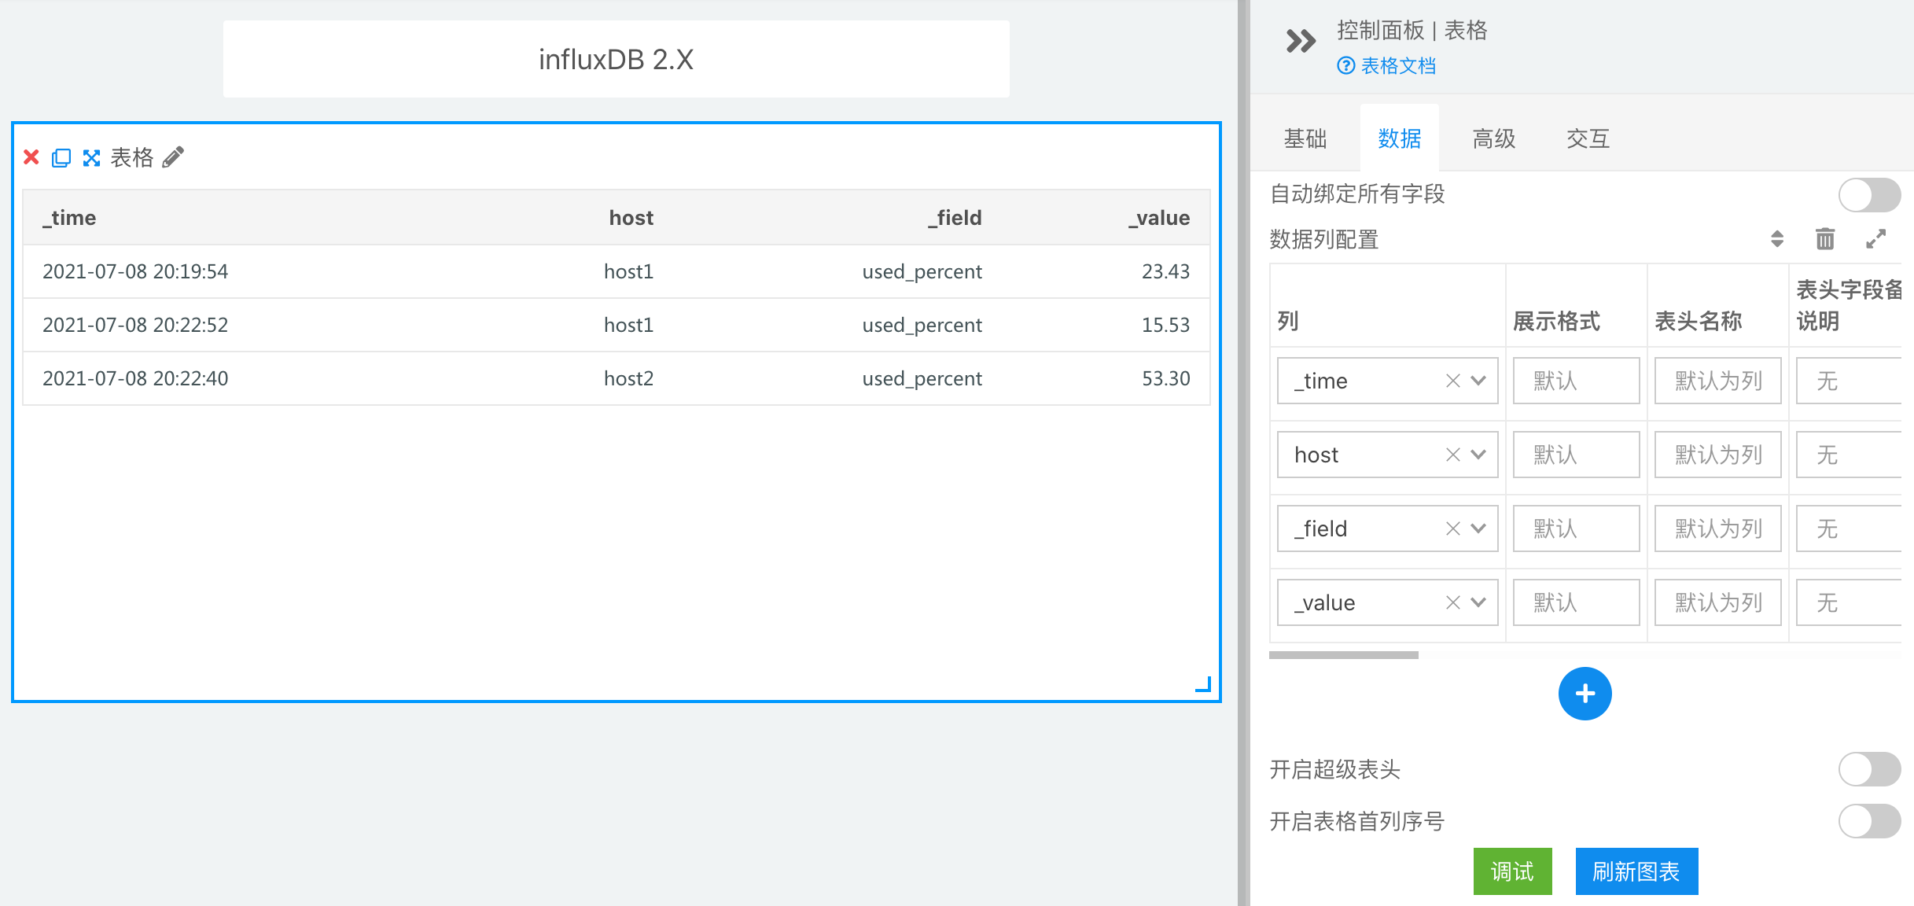Click the _value table header
The image size is (1914, 906).
(1159, 218)
